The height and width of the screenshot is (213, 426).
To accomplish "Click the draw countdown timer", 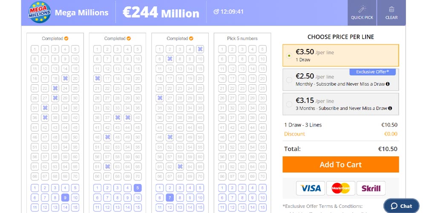I will click(x=228, y=12).
